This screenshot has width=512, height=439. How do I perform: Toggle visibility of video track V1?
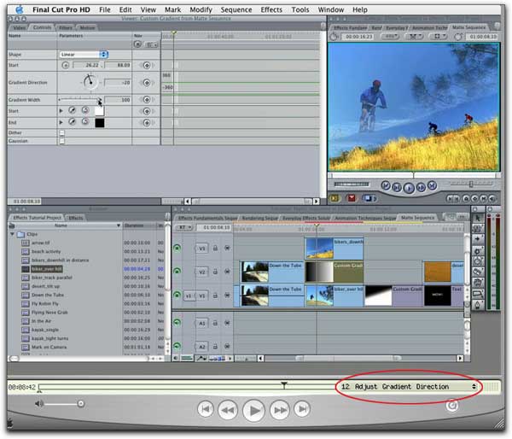coord(177,296)
